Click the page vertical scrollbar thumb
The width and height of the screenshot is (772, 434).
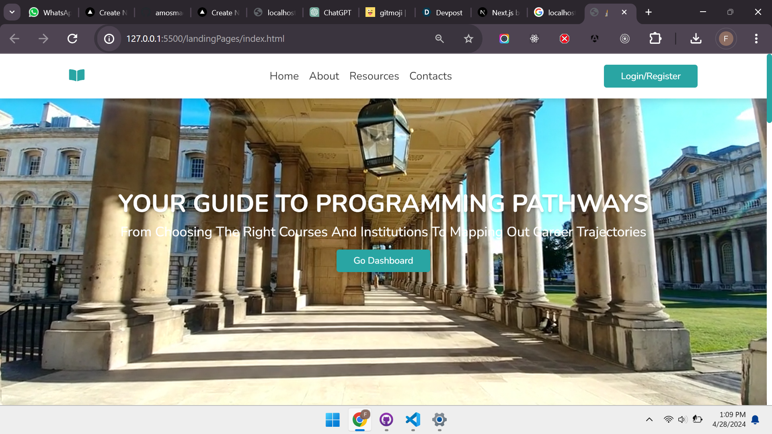(769, 88)
